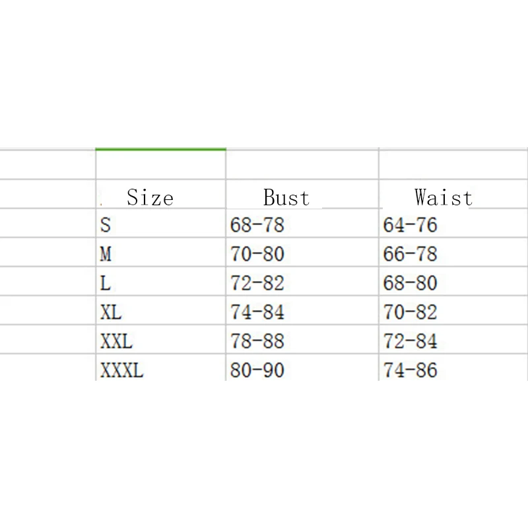Select the Bust header cell
The image size is (528, 528).
(x=286, y=197)
